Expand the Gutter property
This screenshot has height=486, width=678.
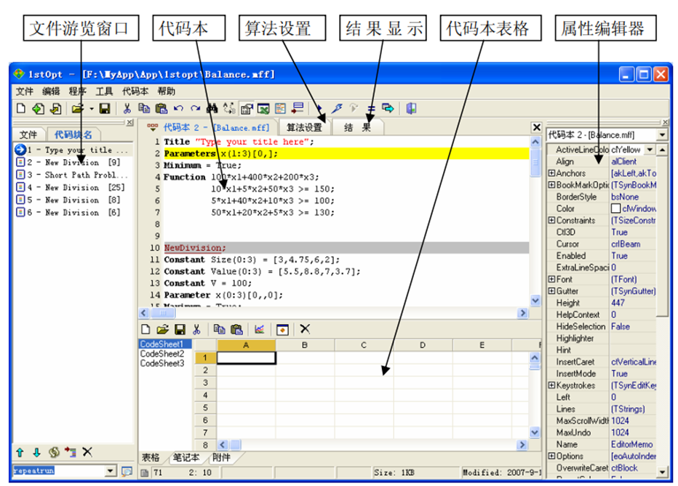point(551,291)
